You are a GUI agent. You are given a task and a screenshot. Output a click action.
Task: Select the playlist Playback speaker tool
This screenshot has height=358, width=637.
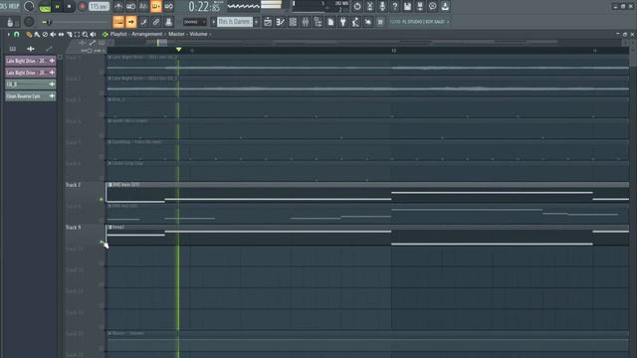[x=93, y=35]
